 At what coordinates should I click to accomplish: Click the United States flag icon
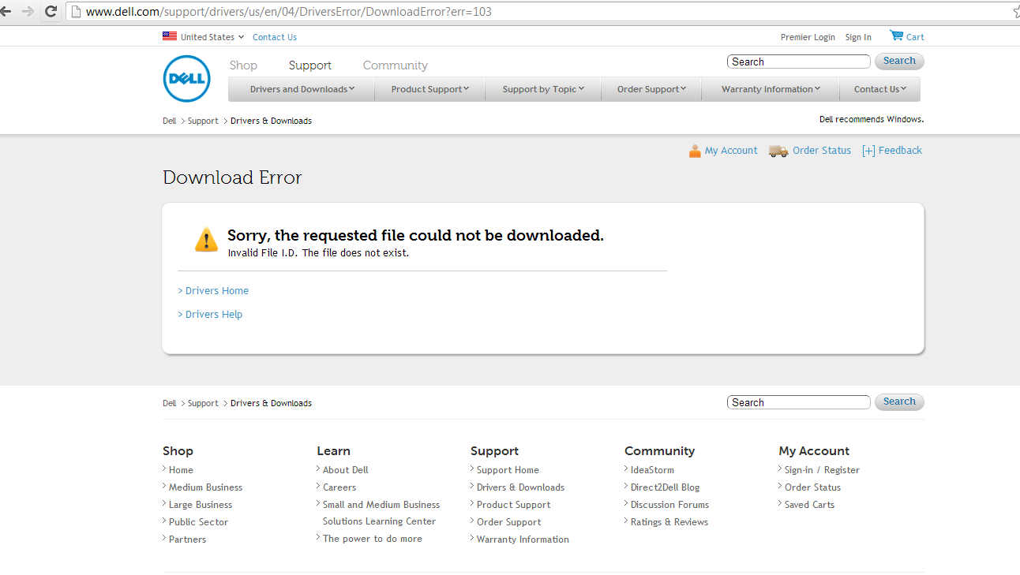170,36
